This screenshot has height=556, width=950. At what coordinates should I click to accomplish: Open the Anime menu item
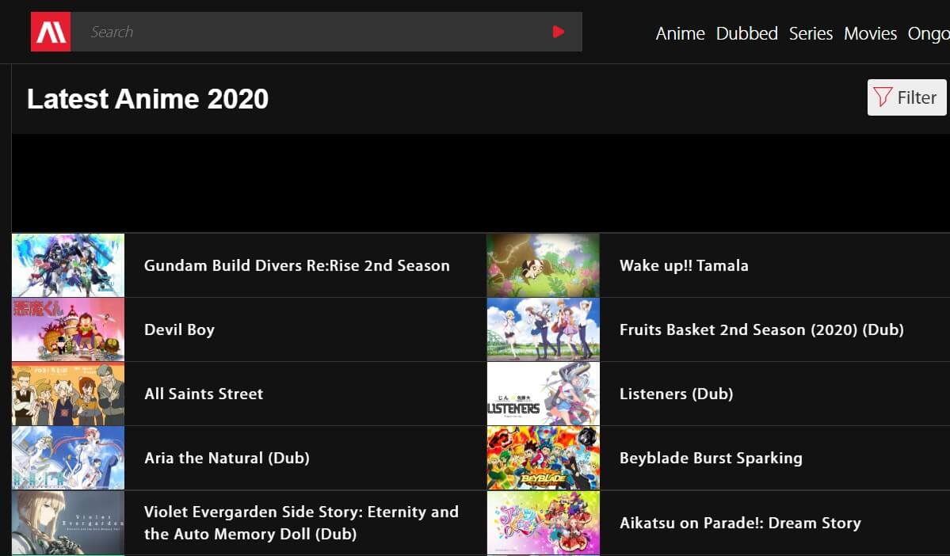pos(680,33)
